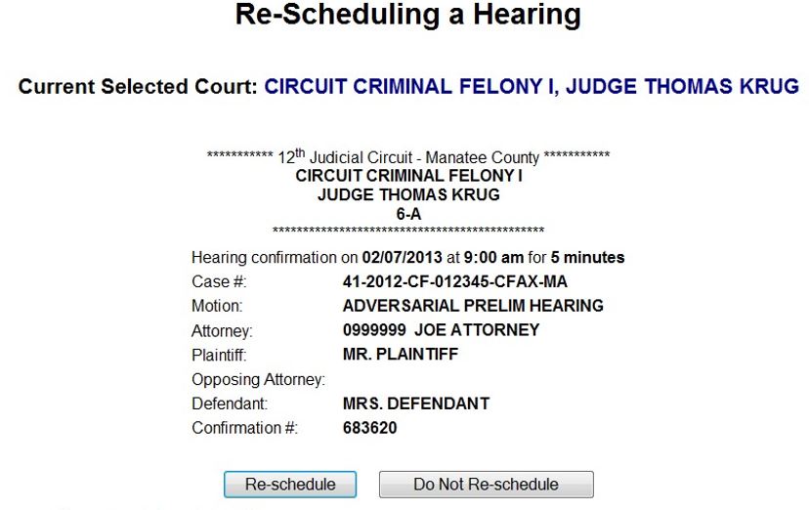Screen dimensions: 809x510
Task: Click the Re-schedule button
Action: [x=290, y=485]
